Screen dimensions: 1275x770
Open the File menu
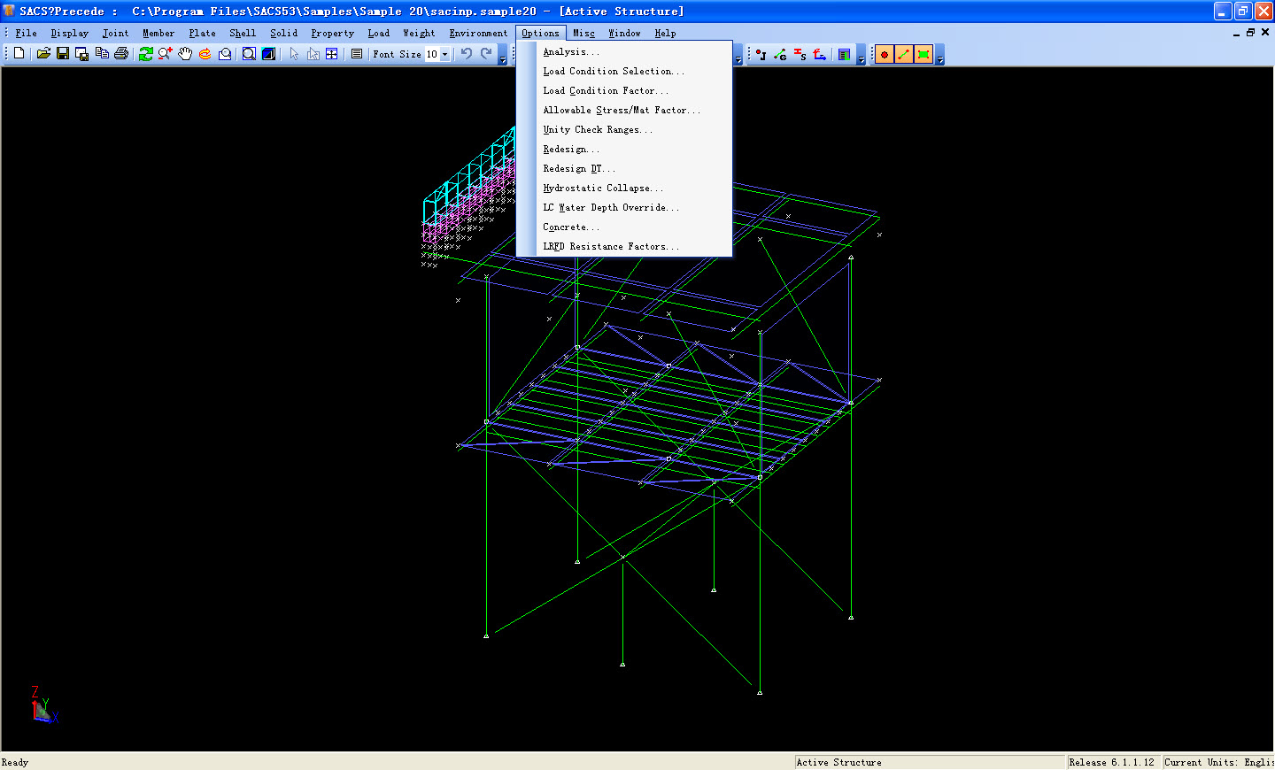point(26,33)
